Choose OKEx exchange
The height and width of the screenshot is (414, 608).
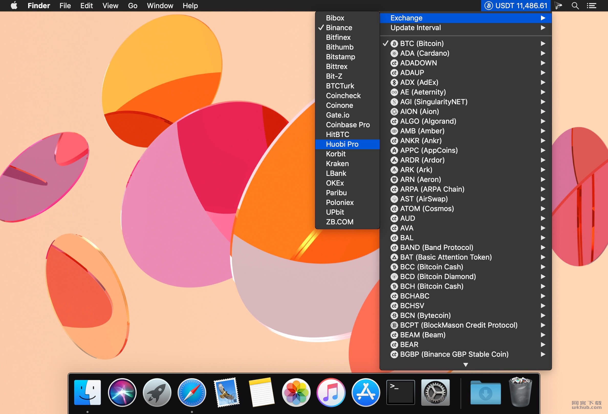(x=348, y=183)
